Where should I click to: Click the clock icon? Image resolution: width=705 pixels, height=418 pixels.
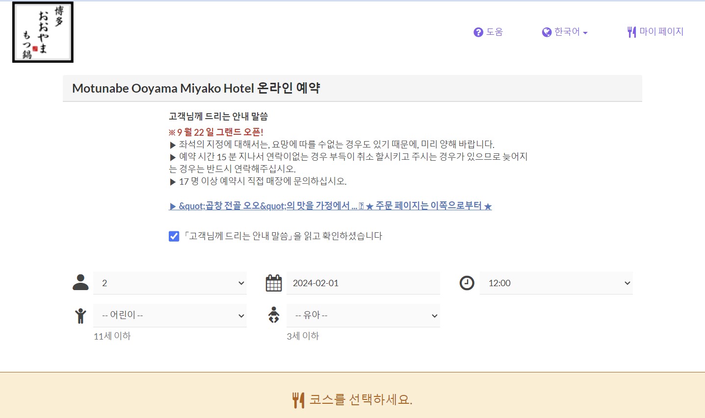point(467,283)
